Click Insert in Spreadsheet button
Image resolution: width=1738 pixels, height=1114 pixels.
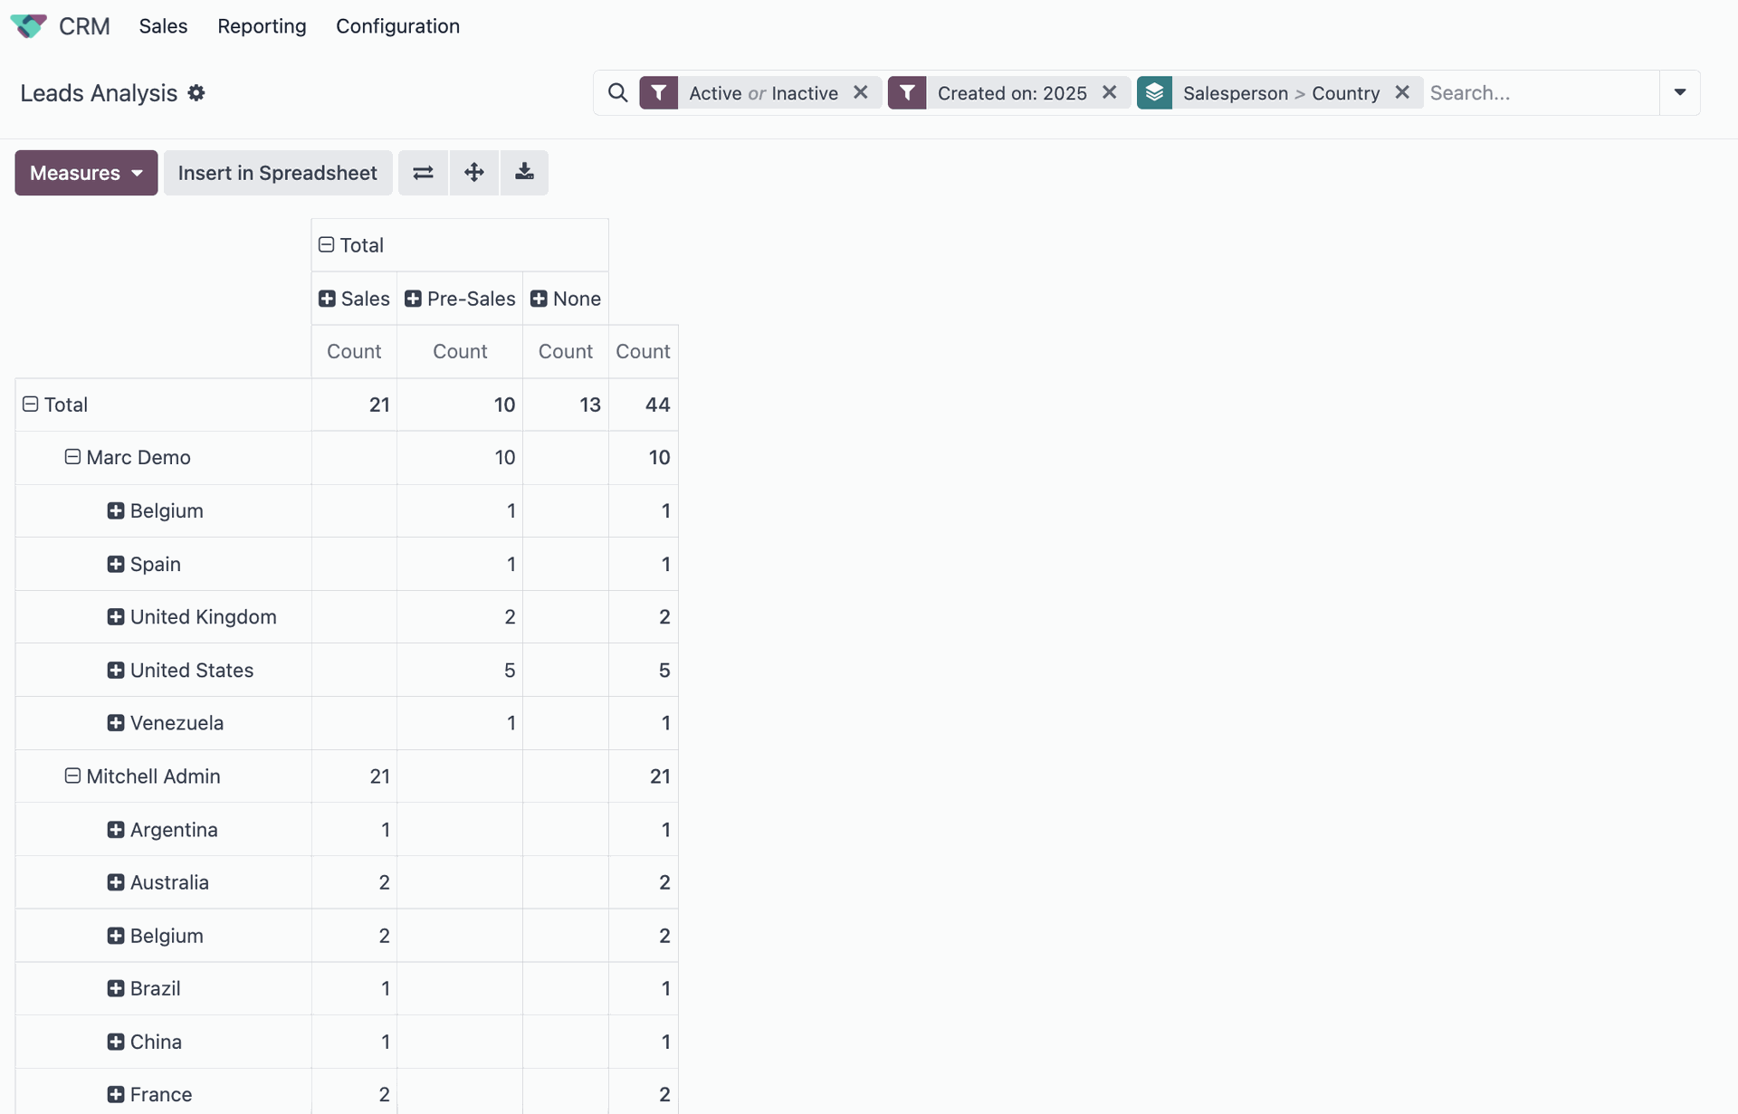tap(277, 173)
